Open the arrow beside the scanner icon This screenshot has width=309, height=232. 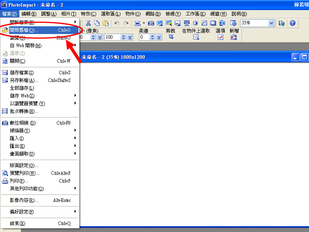pyautogui.click(x=144, y=23)
